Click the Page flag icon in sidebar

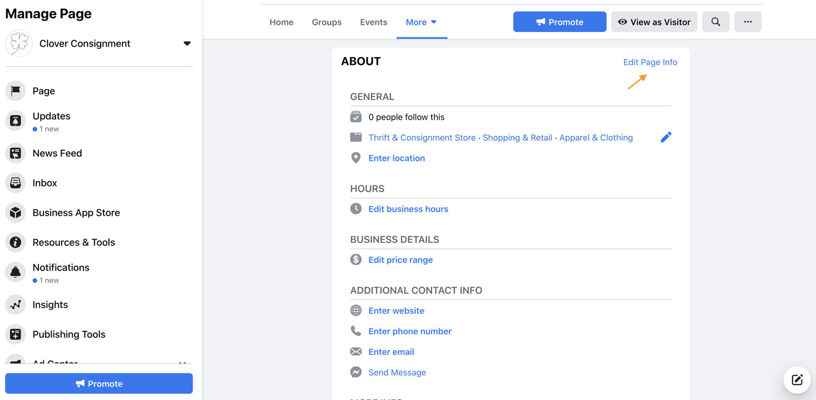point(15,91)
